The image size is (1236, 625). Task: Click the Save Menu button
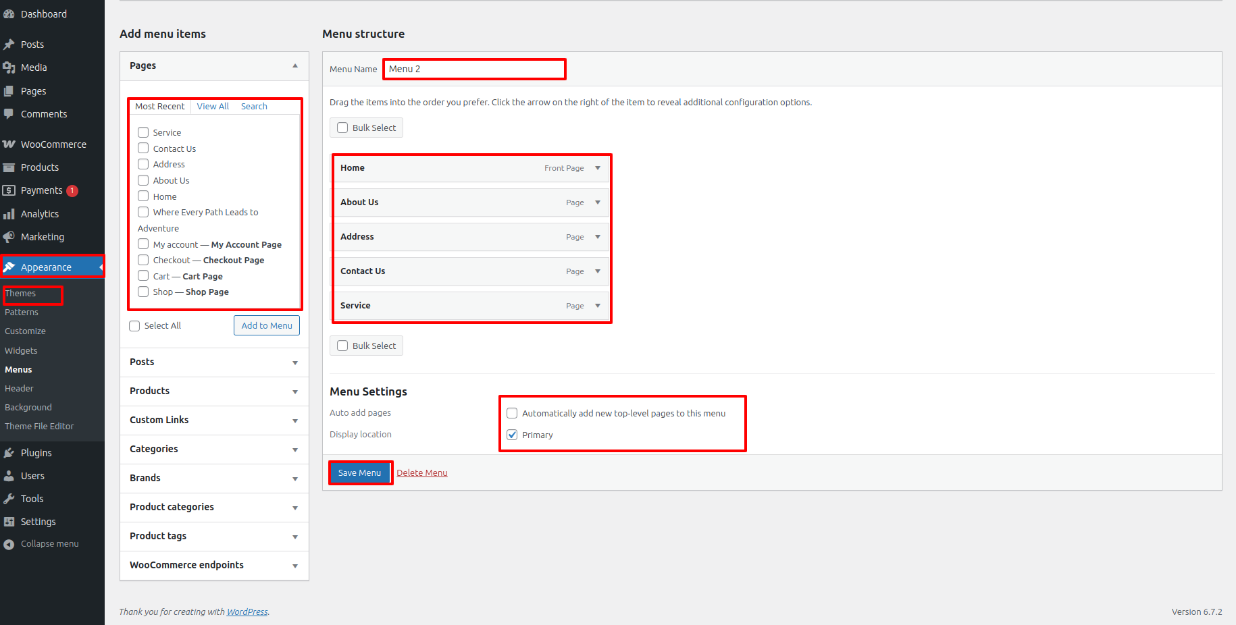359,473
